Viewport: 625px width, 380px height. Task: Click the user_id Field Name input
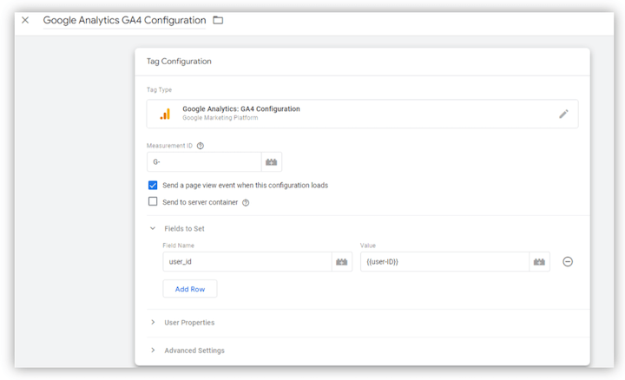247,262
